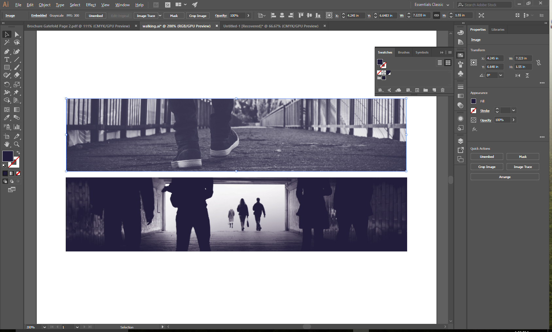Viewport: 552px width, 332px height.
Task: Switch to Brochure Gatefold Page 2.pdf tab
Action: point(78,26)
